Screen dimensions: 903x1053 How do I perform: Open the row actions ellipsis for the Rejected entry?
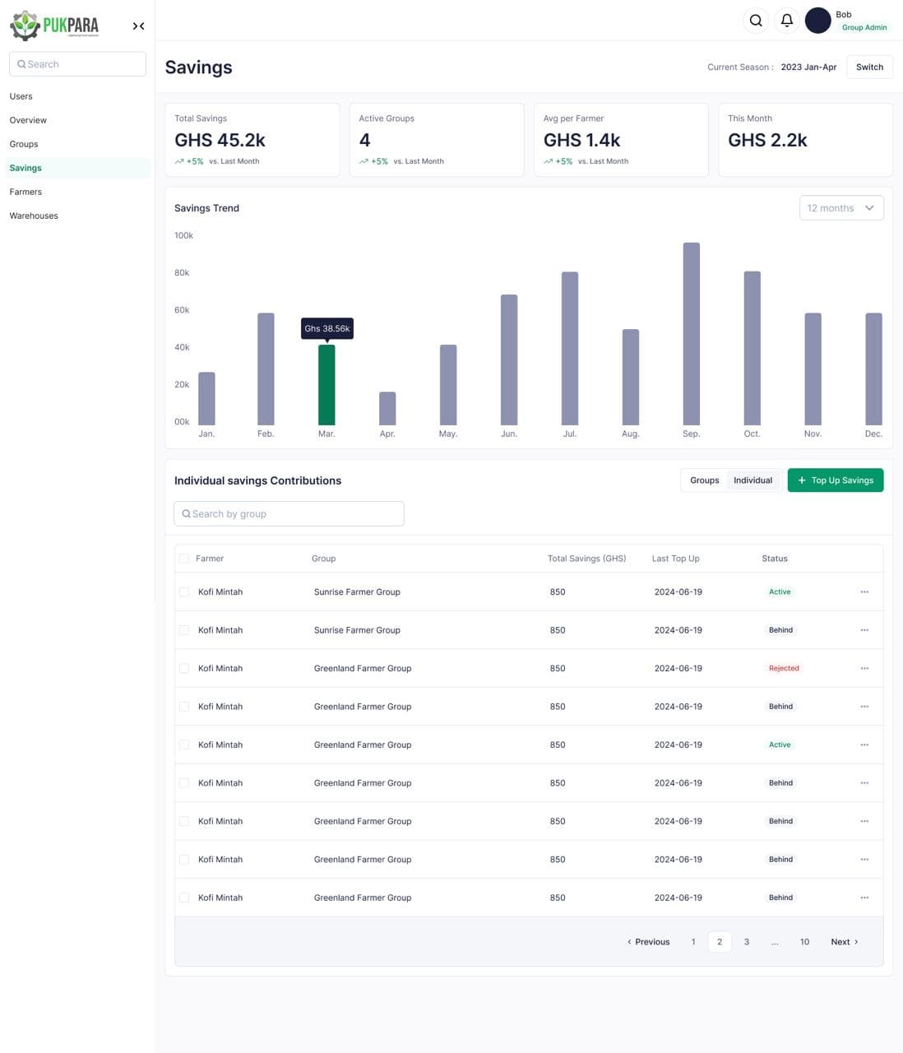pos(864,668)
